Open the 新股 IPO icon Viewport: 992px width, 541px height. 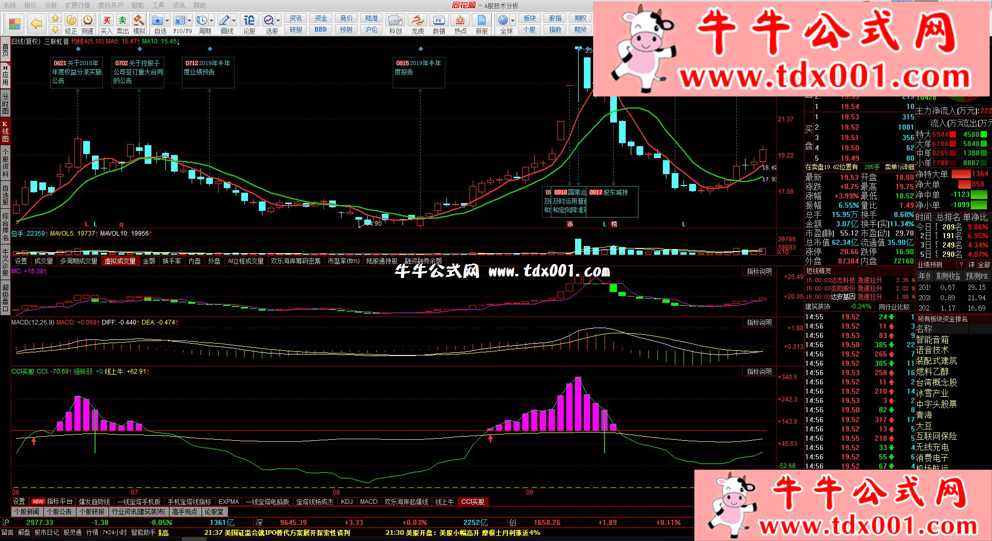[482, 23]
